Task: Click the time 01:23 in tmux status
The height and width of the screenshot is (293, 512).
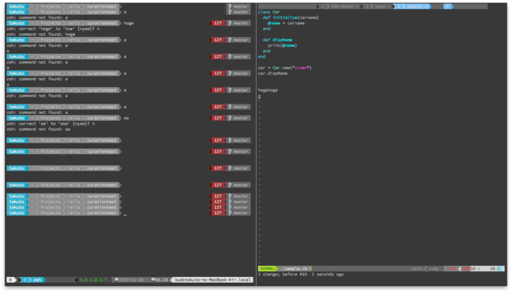Action: point(161,280)
